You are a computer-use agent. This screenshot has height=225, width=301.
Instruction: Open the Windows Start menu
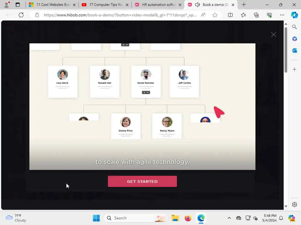(96, 218)
